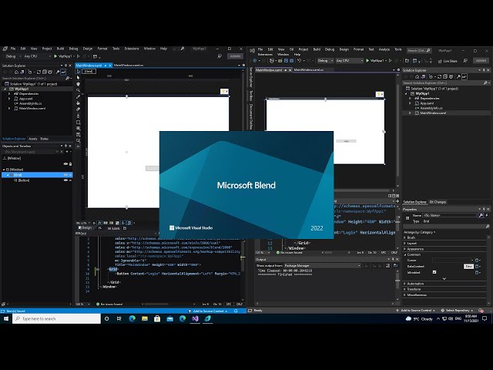Collapse the [Window] node in Objects and Timeline

point(4,170)
